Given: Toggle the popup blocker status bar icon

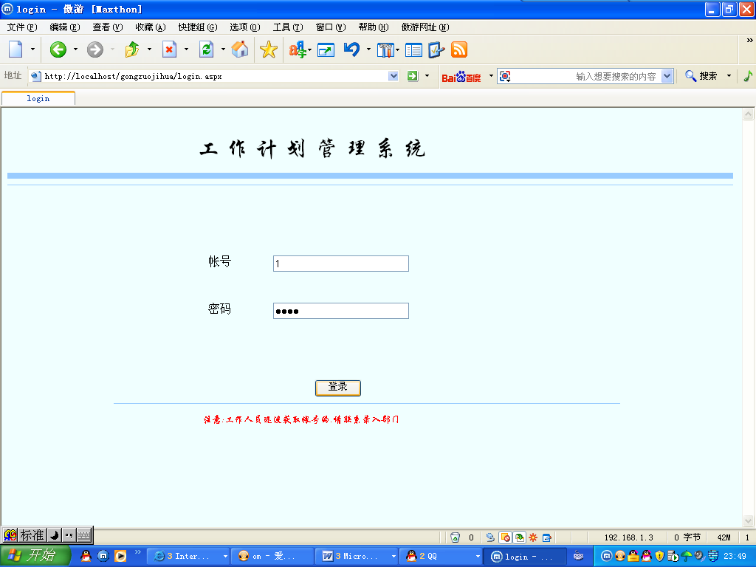Looking at the screenshot, I should [505, 537].
